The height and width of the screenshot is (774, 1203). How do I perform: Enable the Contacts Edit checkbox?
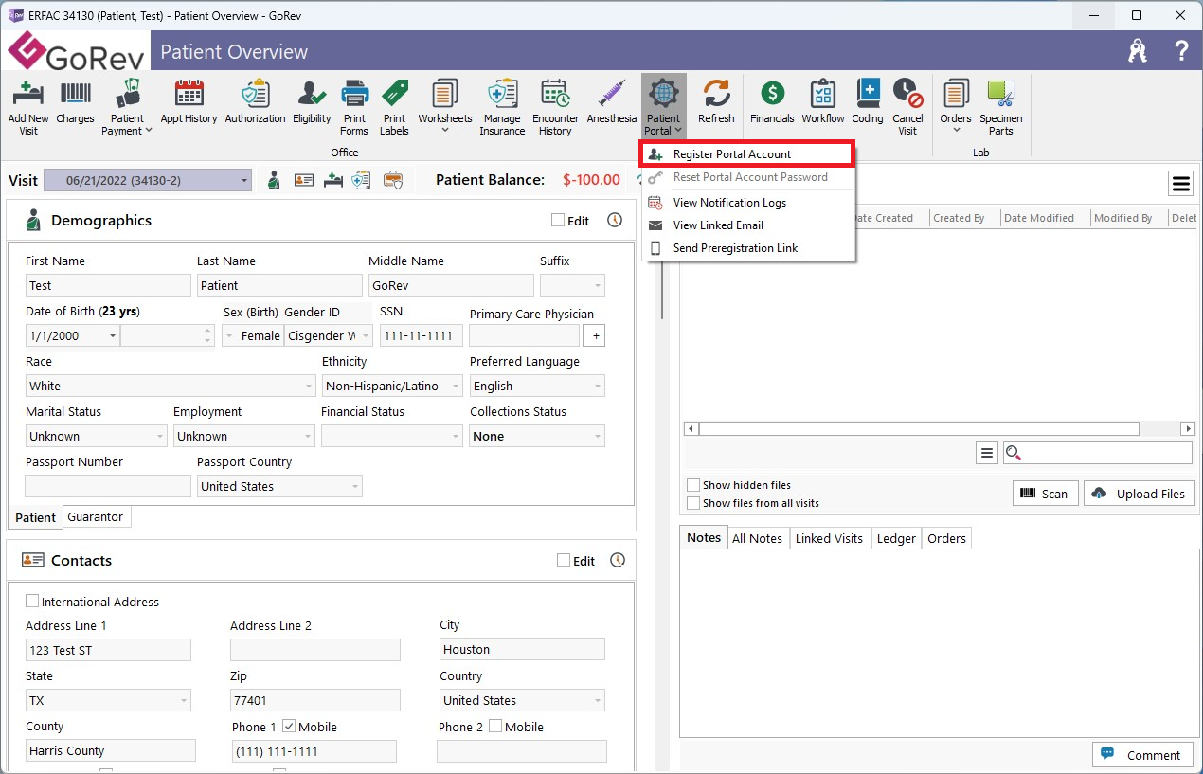pyautogui.click(x=564, y=561)
